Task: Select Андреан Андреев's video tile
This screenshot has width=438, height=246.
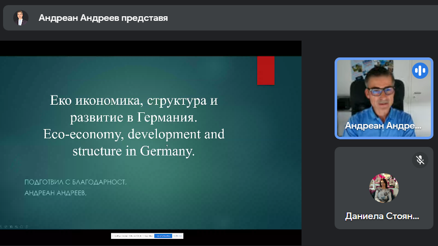Action: [x=384, y=98]
